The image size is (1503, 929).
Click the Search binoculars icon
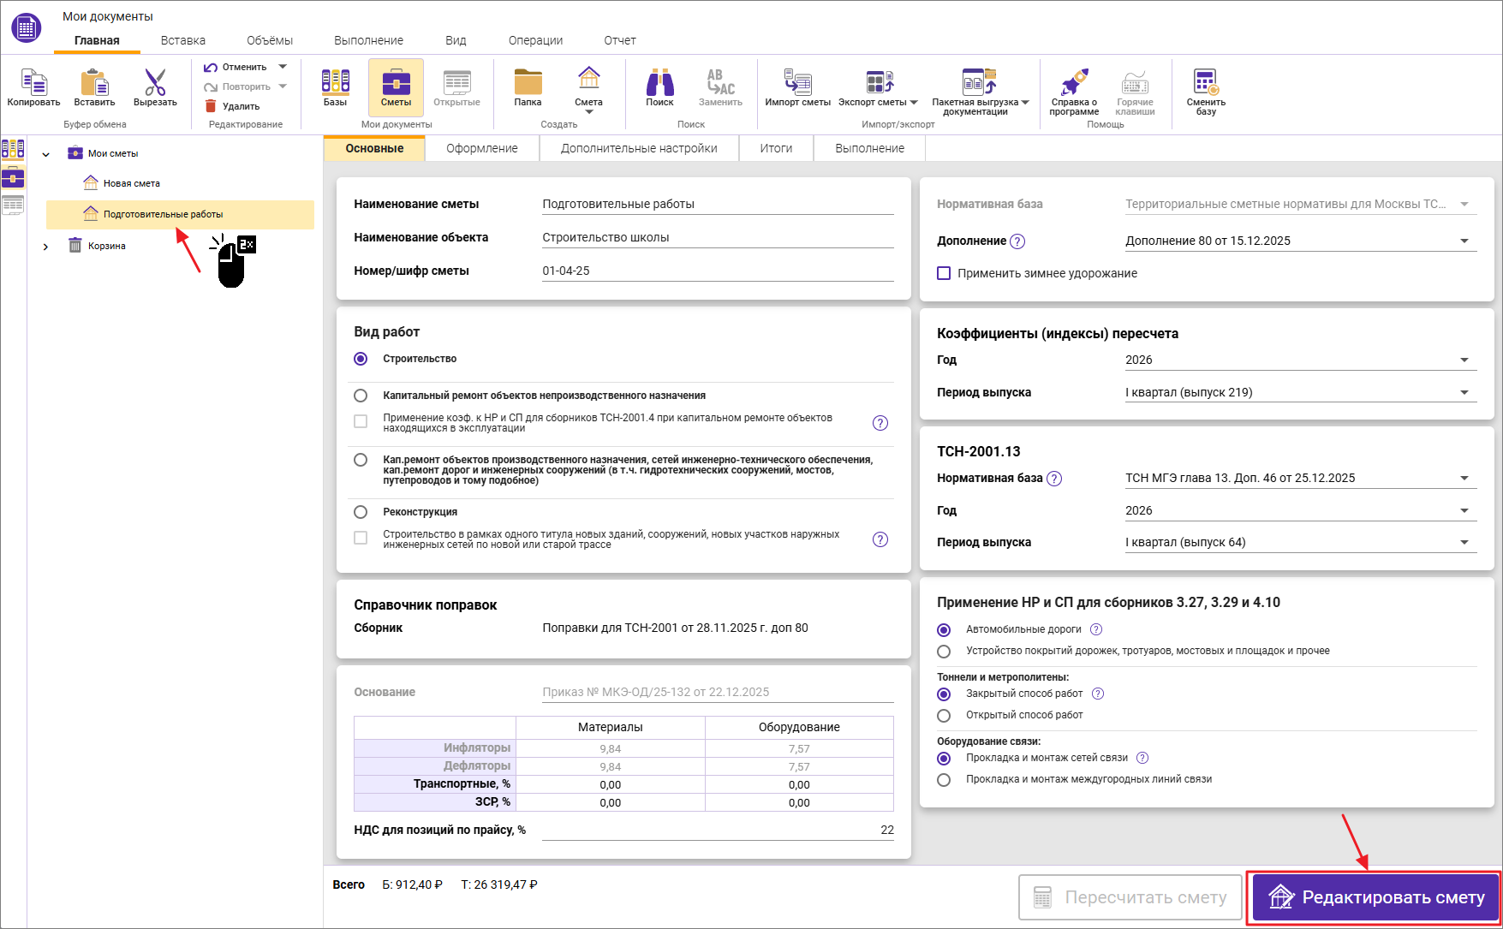pyautogui.click(x=659, y=84)
